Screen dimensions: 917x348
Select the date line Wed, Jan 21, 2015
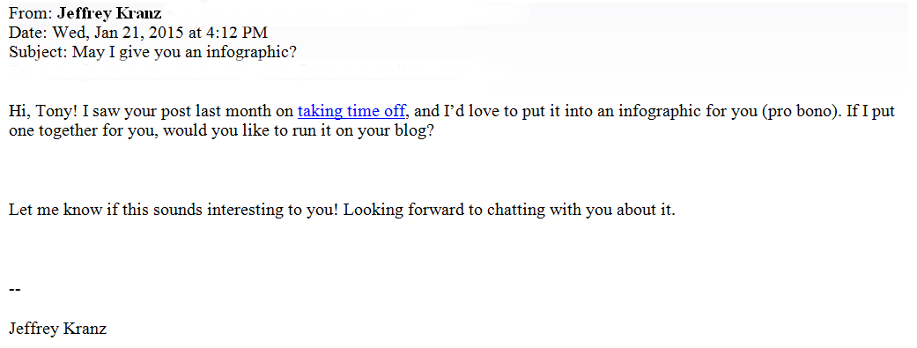115,33
